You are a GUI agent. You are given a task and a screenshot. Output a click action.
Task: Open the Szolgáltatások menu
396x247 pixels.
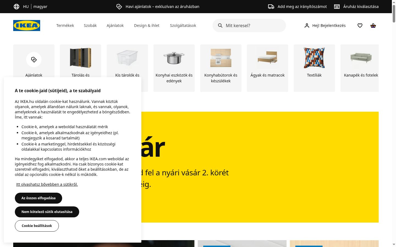point(183,26)
